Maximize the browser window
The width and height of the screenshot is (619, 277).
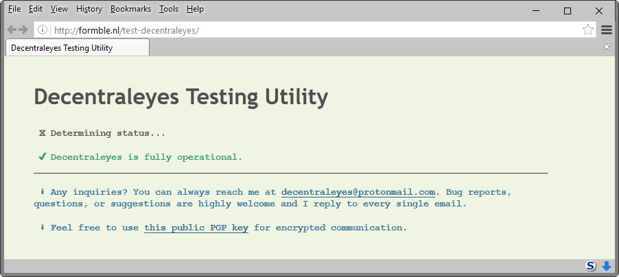tap(568, 11)
